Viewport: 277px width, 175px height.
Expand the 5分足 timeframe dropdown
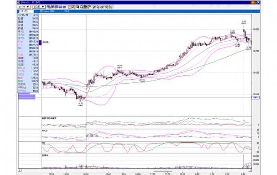click(x=39, y=7)
